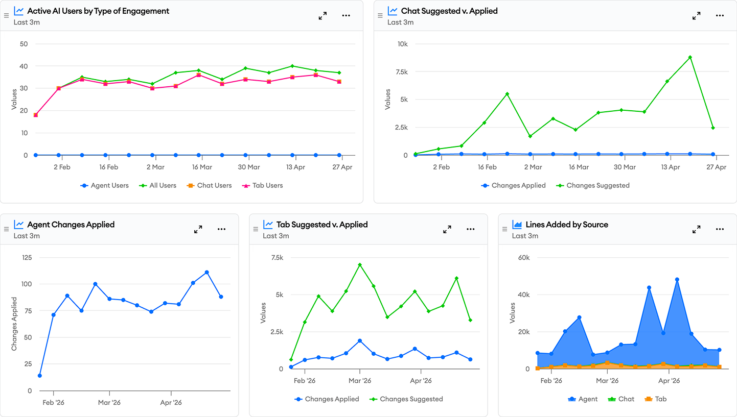Image resolution: width=737 pixels, height=417 pixels.
Task: Expand the Active AI Users by Type chart
Action: pos(323,16)
